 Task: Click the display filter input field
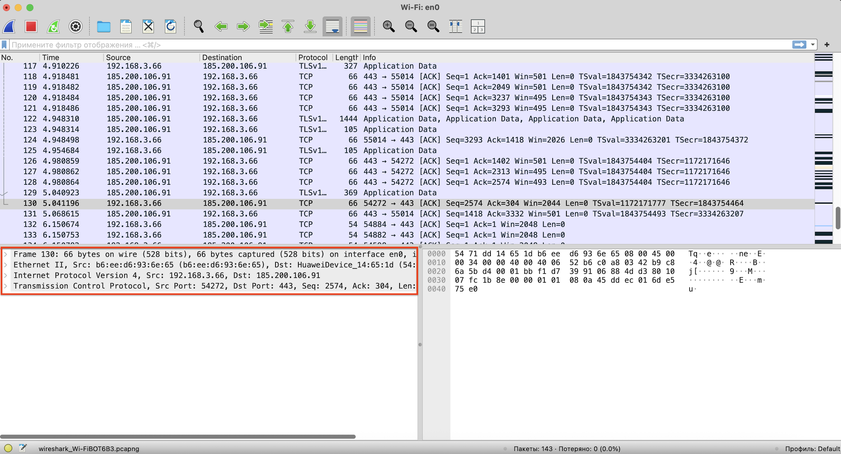click(x=404, y=44)
